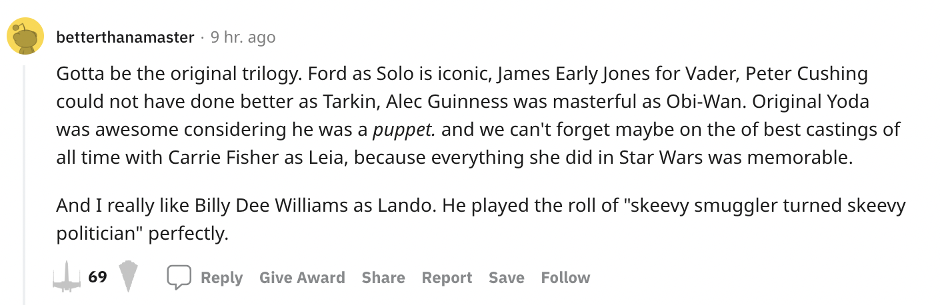
Task: Save this comment
Action: pos(506,277)
